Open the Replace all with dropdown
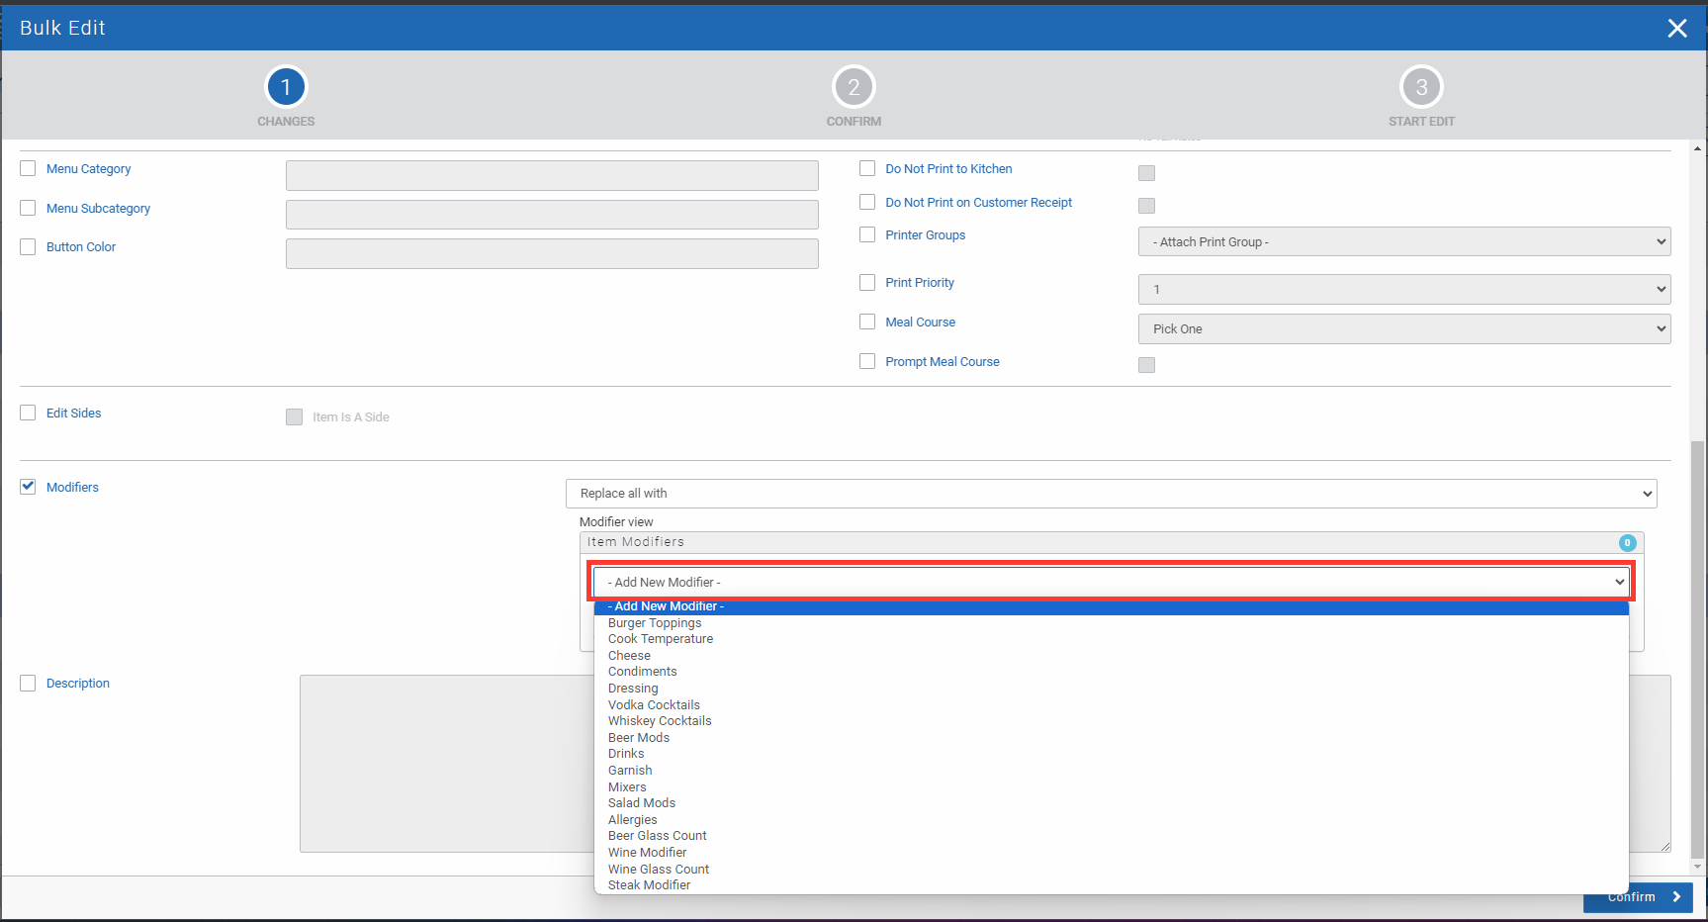This screenshot has width=1708, height=922. click(1111, 494)
